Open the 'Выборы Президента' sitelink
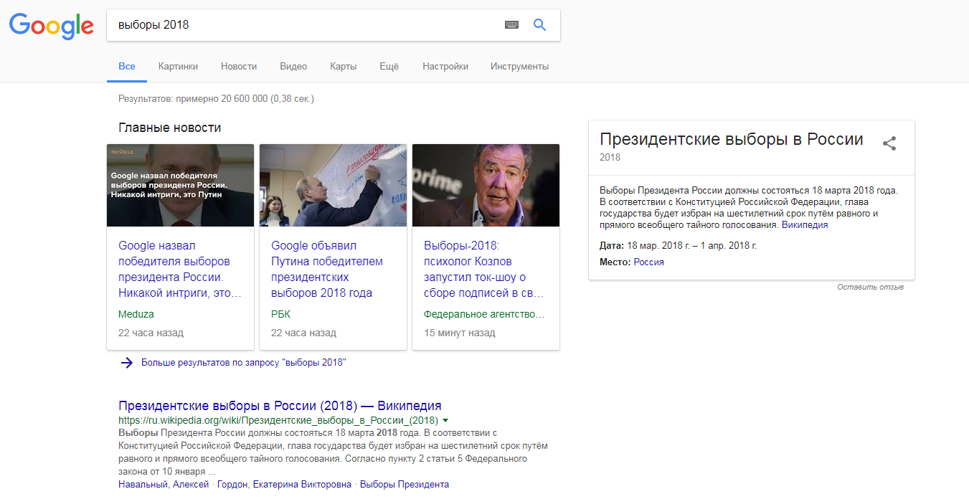 405,485
